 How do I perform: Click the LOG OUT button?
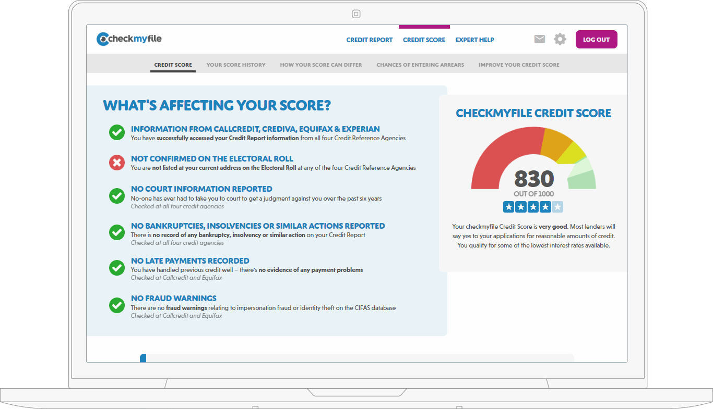pos(596,39)
